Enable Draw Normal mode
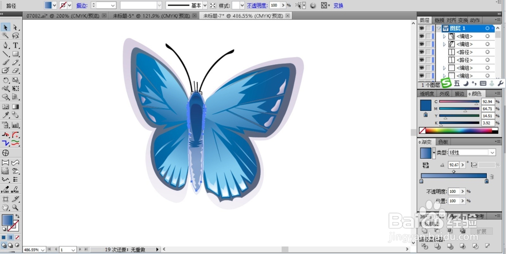 pos(4,245)
